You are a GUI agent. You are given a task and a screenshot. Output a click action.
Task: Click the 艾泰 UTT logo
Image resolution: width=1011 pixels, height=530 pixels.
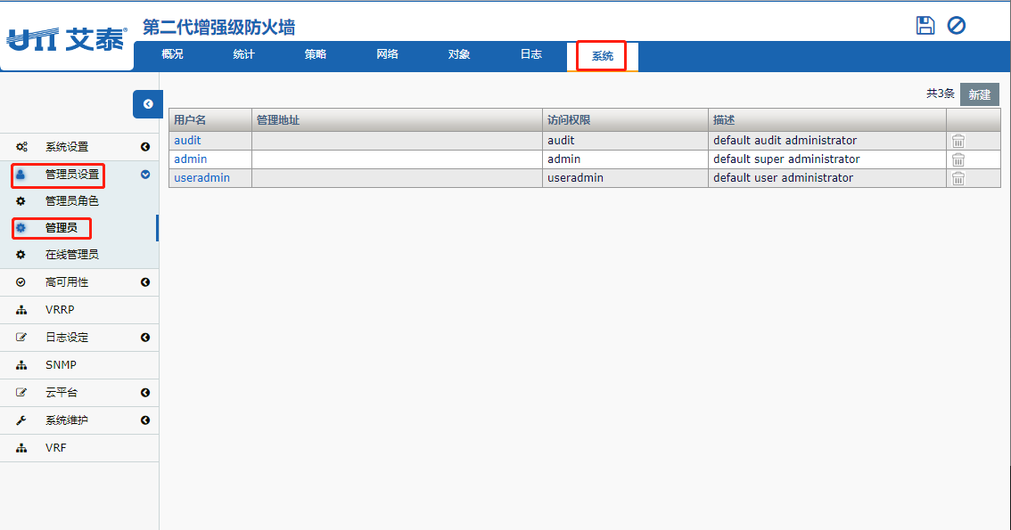coord(66,39)
